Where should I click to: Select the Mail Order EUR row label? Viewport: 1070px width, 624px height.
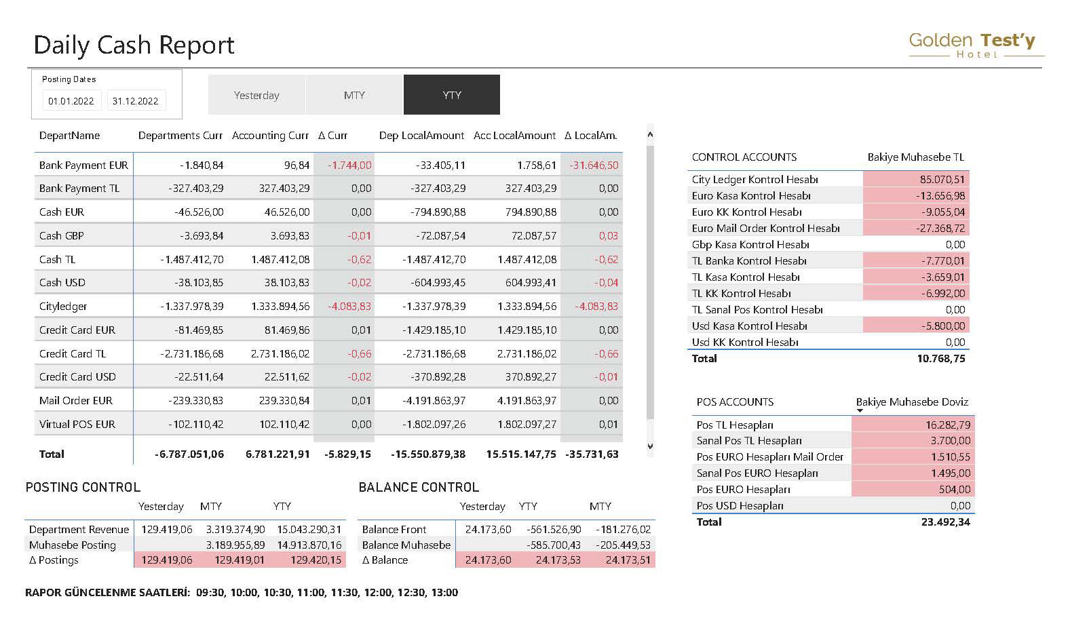pyautogui.click(x=76, y=401)
